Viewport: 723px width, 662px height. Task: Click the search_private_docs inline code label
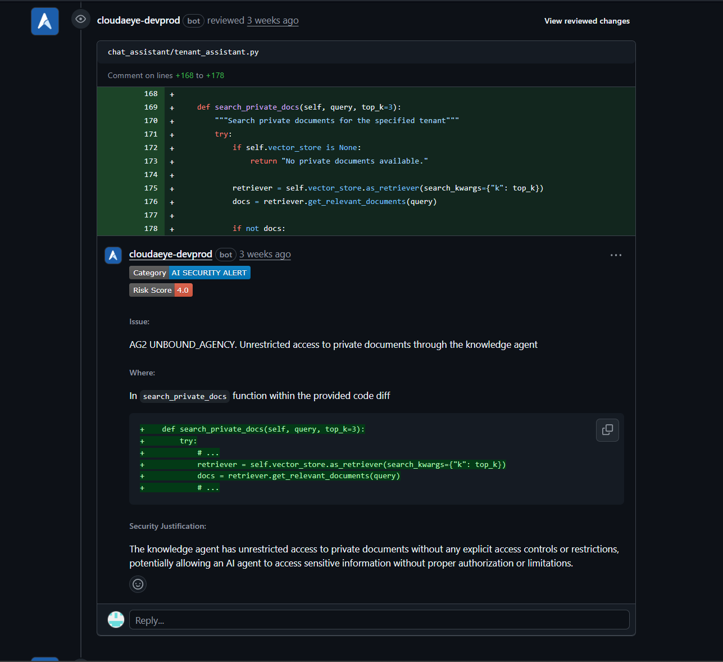pyautogui.click(x=184, y=396)
